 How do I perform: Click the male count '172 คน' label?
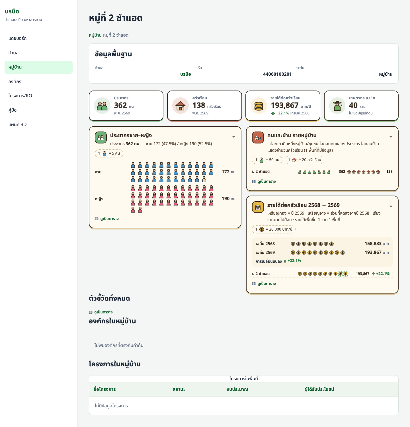tap(229, 172)
